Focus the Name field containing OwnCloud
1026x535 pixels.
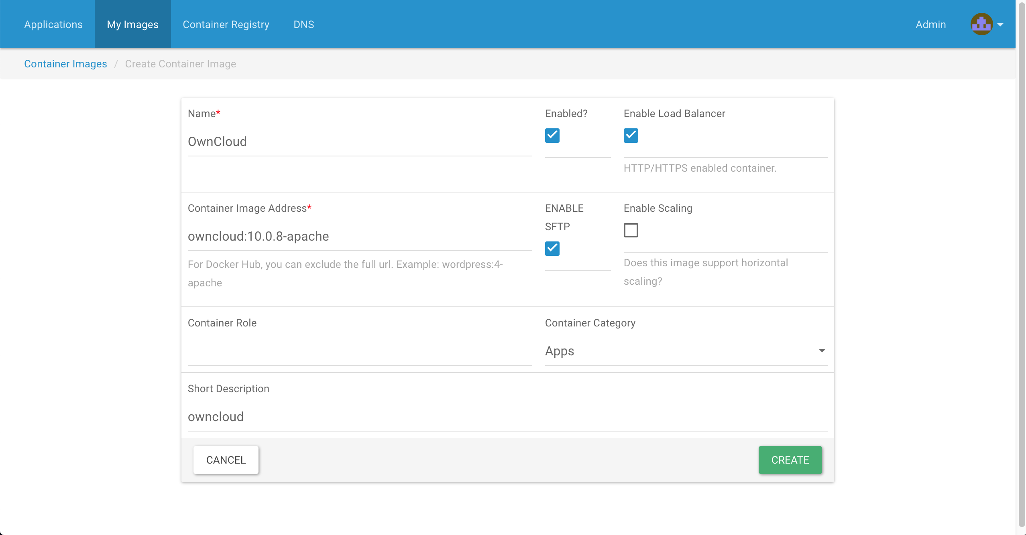click(x=360, y=142)
